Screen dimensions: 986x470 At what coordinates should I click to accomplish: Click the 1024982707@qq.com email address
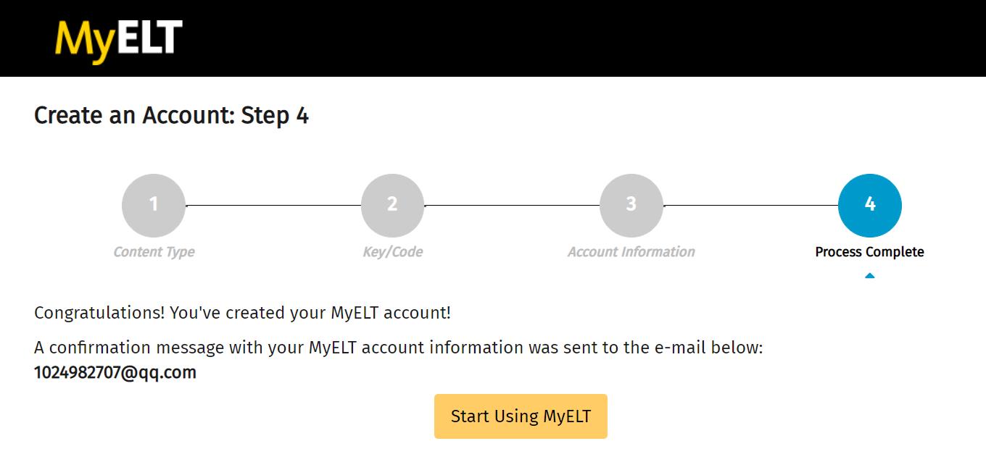tap(115, 373)
